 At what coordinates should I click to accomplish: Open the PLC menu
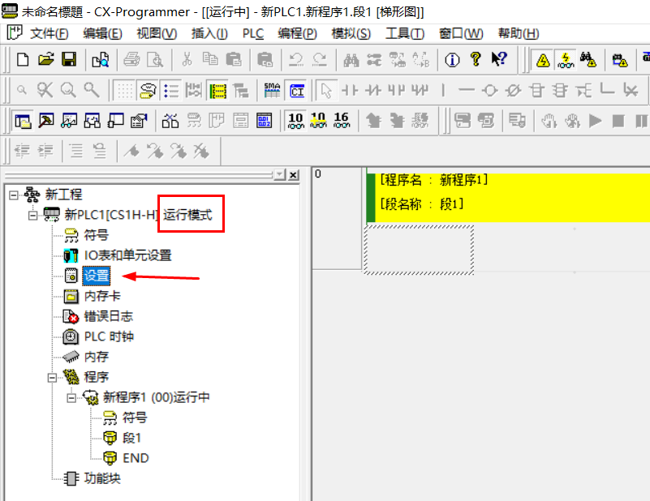point(253,33)
